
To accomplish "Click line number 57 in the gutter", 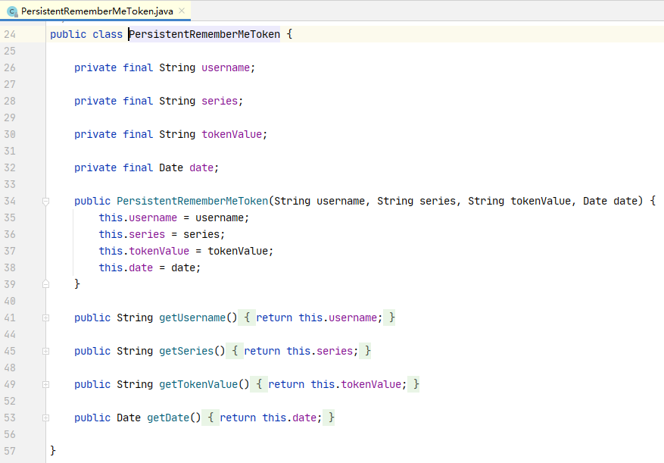I will click(10, 451).
